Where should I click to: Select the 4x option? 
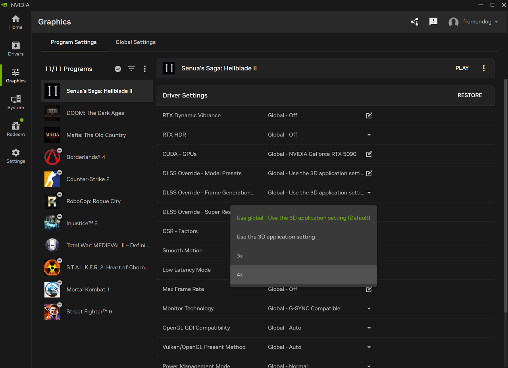click(x=303, y=275)
